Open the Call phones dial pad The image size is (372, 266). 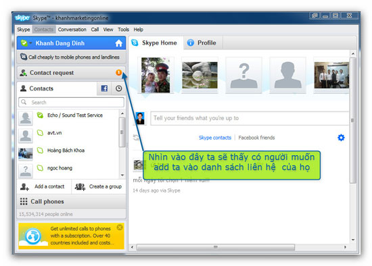(71, 202)
